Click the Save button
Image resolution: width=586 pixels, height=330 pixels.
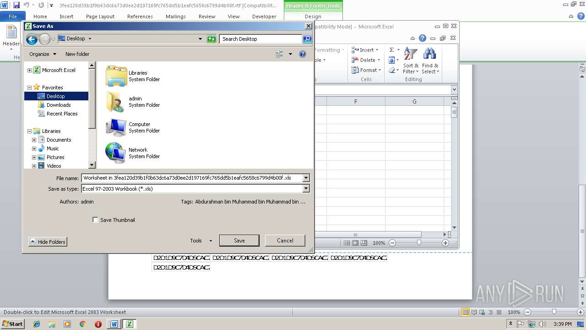coord(239,241)
